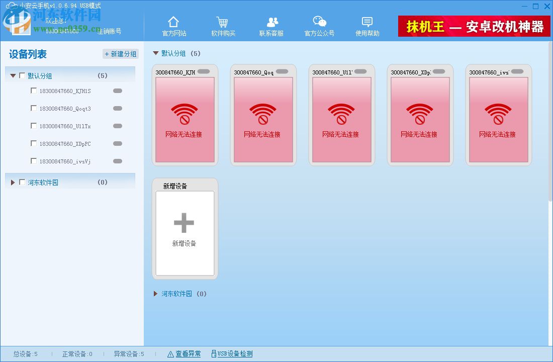The image size is (553, 362).
Task: Click the 软件购买 shopping cart icon
Action: (222, 22)
